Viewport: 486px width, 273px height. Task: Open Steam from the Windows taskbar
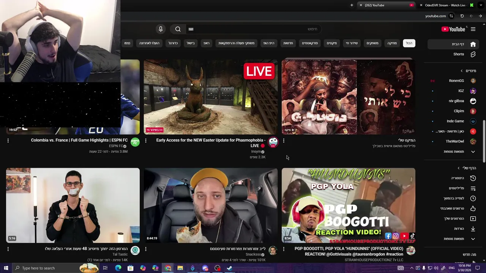(x=229, y=268)
